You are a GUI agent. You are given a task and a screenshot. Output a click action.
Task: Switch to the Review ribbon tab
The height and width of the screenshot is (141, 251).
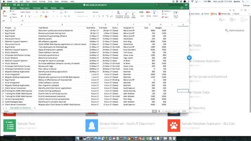point(54,8)
